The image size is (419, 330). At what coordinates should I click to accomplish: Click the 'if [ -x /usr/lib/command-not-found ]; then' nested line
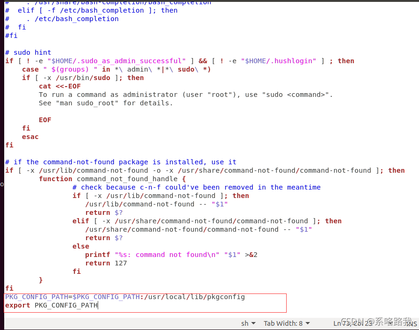click(160, 196)
